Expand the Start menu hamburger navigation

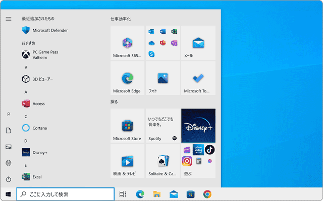pyautogui.click(x=9, y=19)
